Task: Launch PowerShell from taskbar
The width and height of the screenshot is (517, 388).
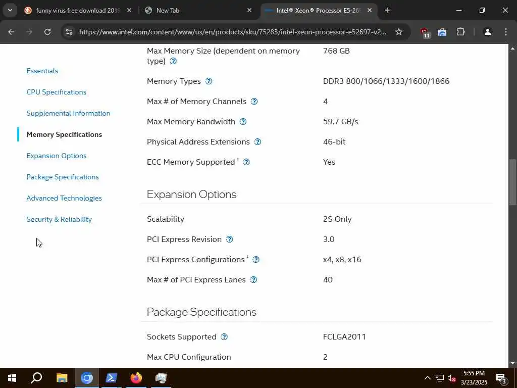Action: [x=112, y=378]
